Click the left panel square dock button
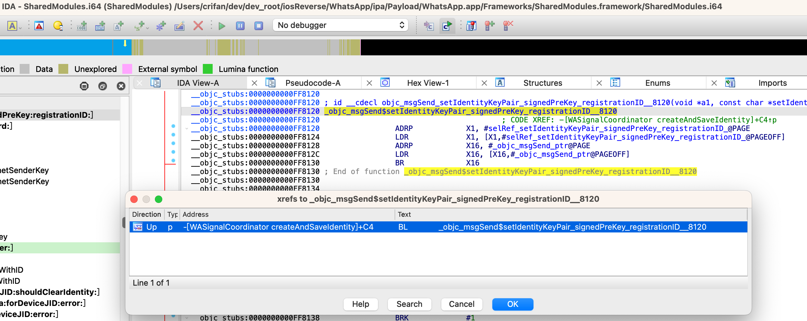The height and width of the screenshot is (321, 807). [84, 86]
